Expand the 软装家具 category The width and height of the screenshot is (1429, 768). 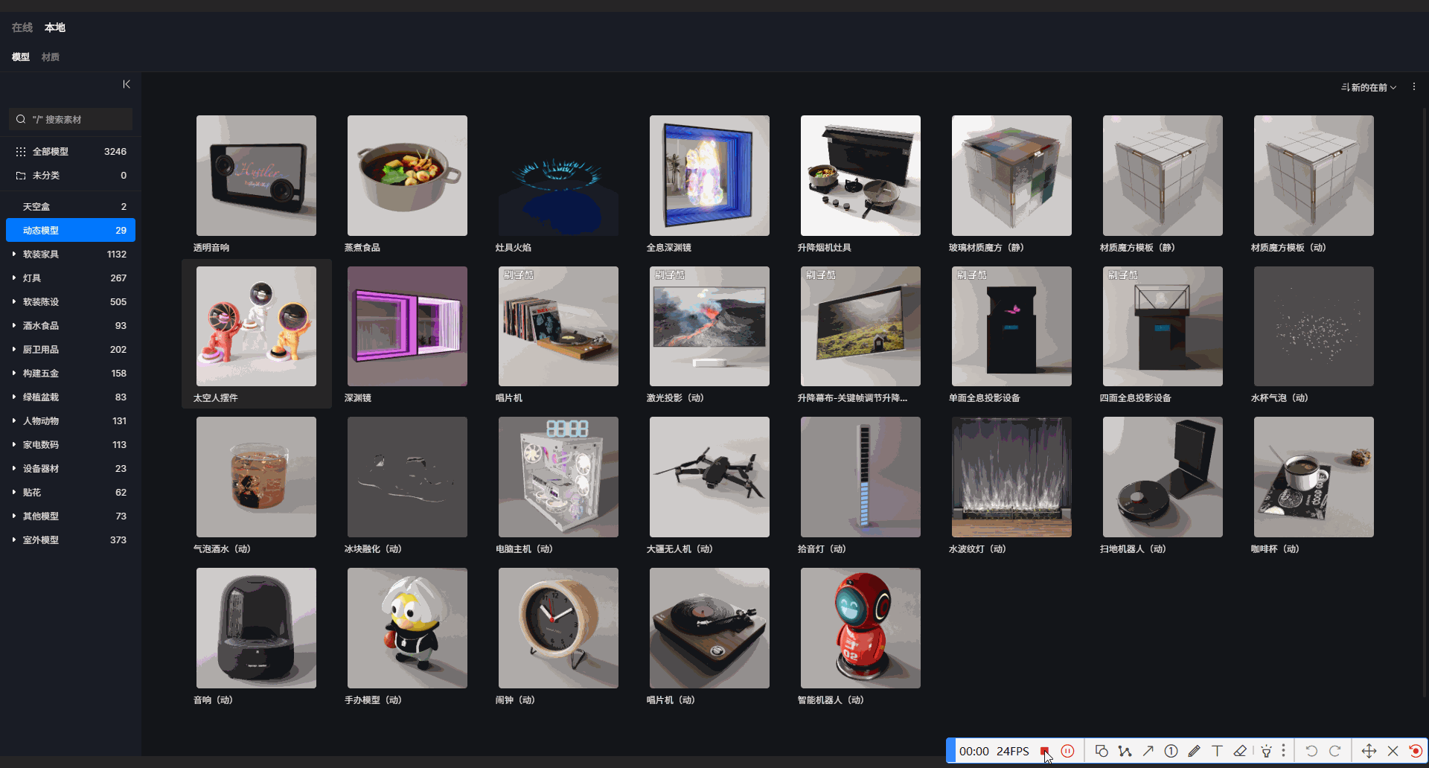pyautogui.click(x=14, y=254)
